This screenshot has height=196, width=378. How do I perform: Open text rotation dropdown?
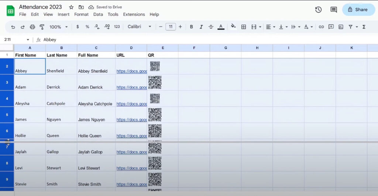(308, 27)
